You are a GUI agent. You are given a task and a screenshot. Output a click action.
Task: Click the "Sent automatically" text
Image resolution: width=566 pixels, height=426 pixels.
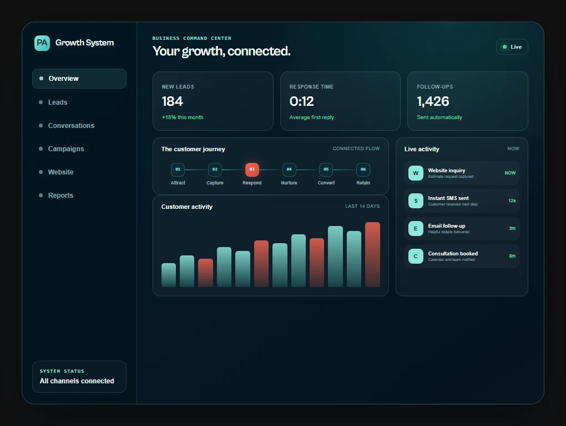coord(439,117)
